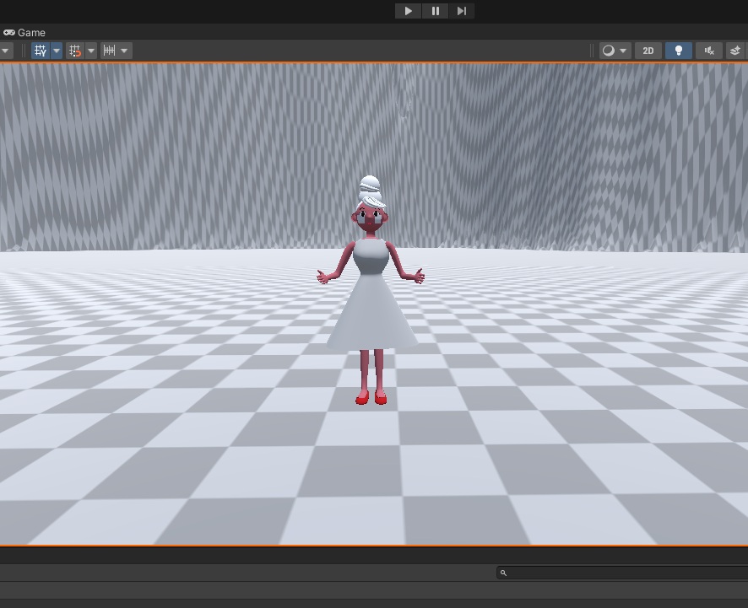Screen dimensions: 748x608
Task: Toggle the grid visibility icon
Action: tap(41, 51)
